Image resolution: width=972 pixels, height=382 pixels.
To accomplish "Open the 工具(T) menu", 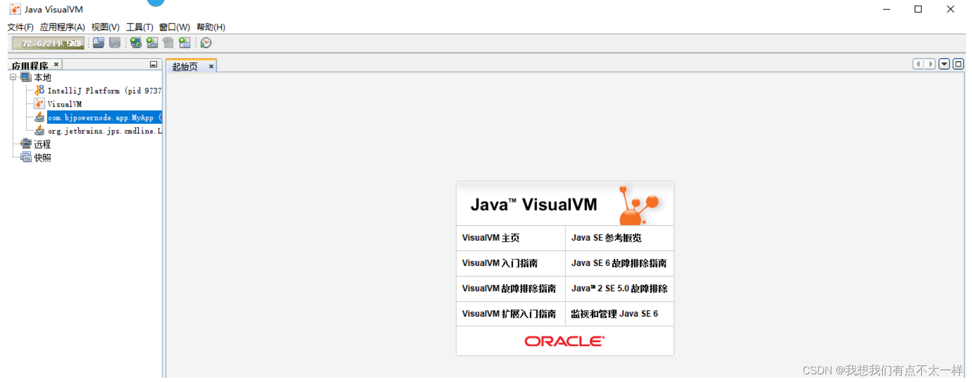I will pos(139,27).
